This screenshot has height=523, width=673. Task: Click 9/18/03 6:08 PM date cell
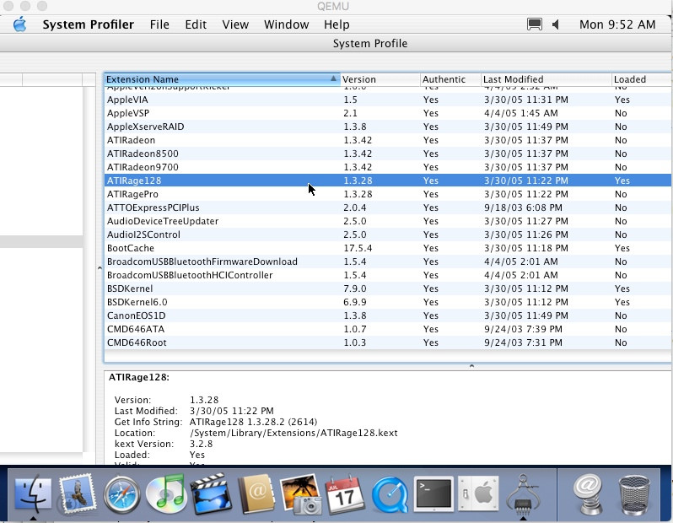(x=523, y=208)
